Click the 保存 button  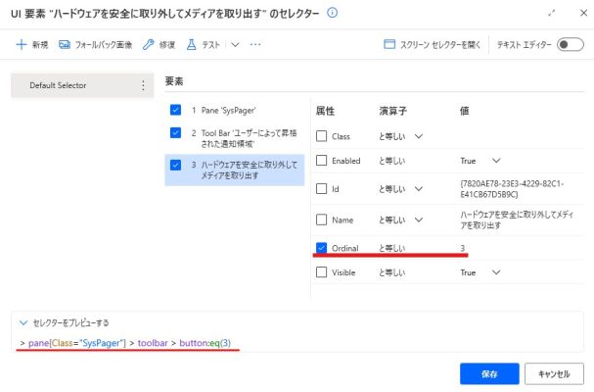point(488,373)
